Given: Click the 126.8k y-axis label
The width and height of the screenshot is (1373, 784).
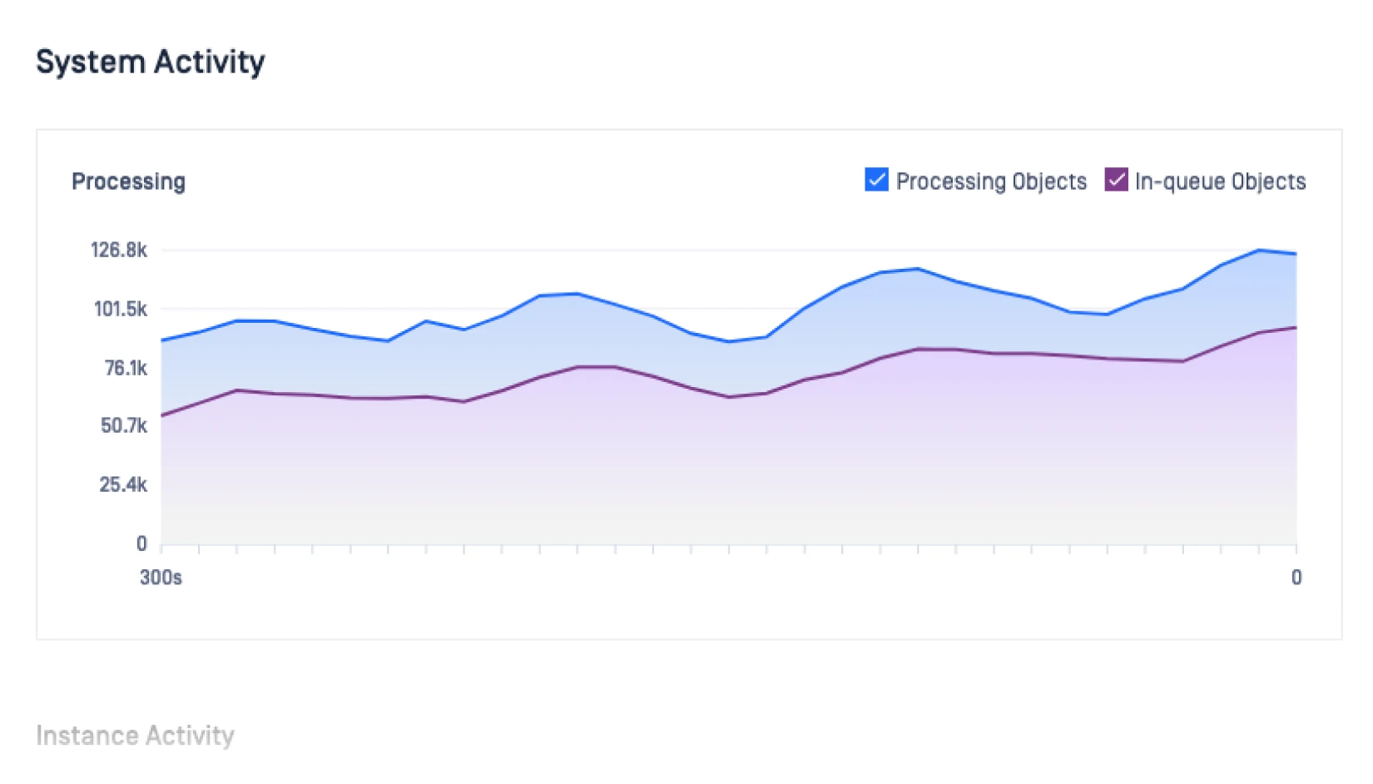Looking at the screenshot, I should tap(119, 250).
